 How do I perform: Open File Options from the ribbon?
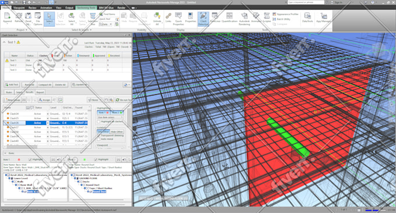(38, 19)
